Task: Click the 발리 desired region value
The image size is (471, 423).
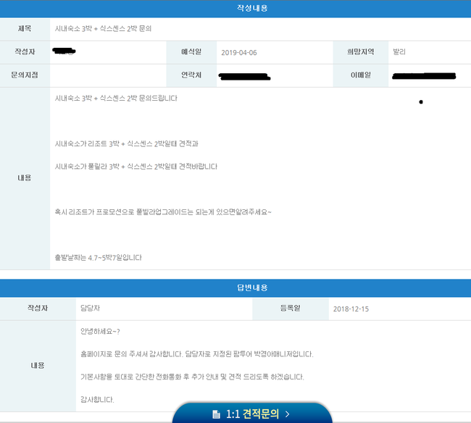Action: [399, 52]
